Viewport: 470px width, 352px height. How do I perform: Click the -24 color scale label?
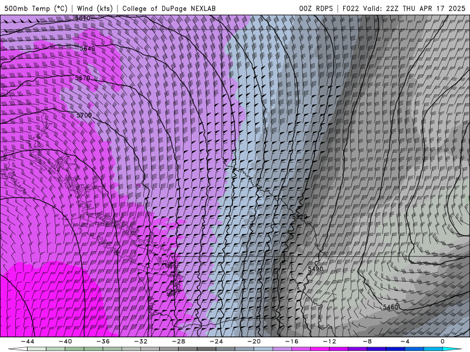click(216, 341)
